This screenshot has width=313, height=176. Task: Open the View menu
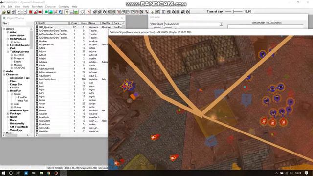point(18,6)
